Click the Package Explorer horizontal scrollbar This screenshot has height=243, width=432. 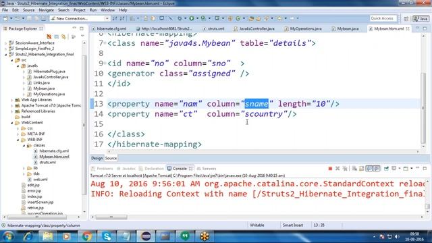[37, 217]
